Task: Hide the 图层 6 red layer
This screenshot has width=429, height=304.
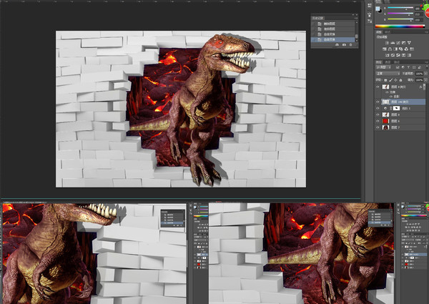Action: [x=378, y=121]
